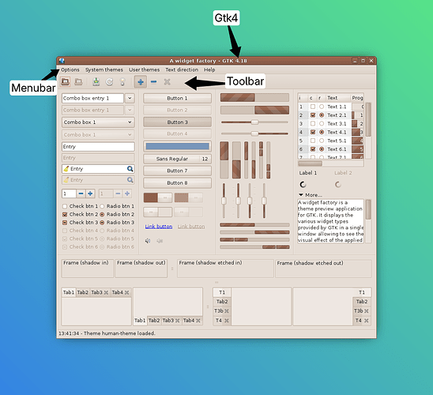Screen dimensions: 433x395
Task: Click the magnifier icon in the active Entry field
Action: click(130, 168)
